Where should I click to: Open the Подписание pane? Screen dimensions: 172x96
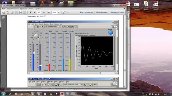102,12
